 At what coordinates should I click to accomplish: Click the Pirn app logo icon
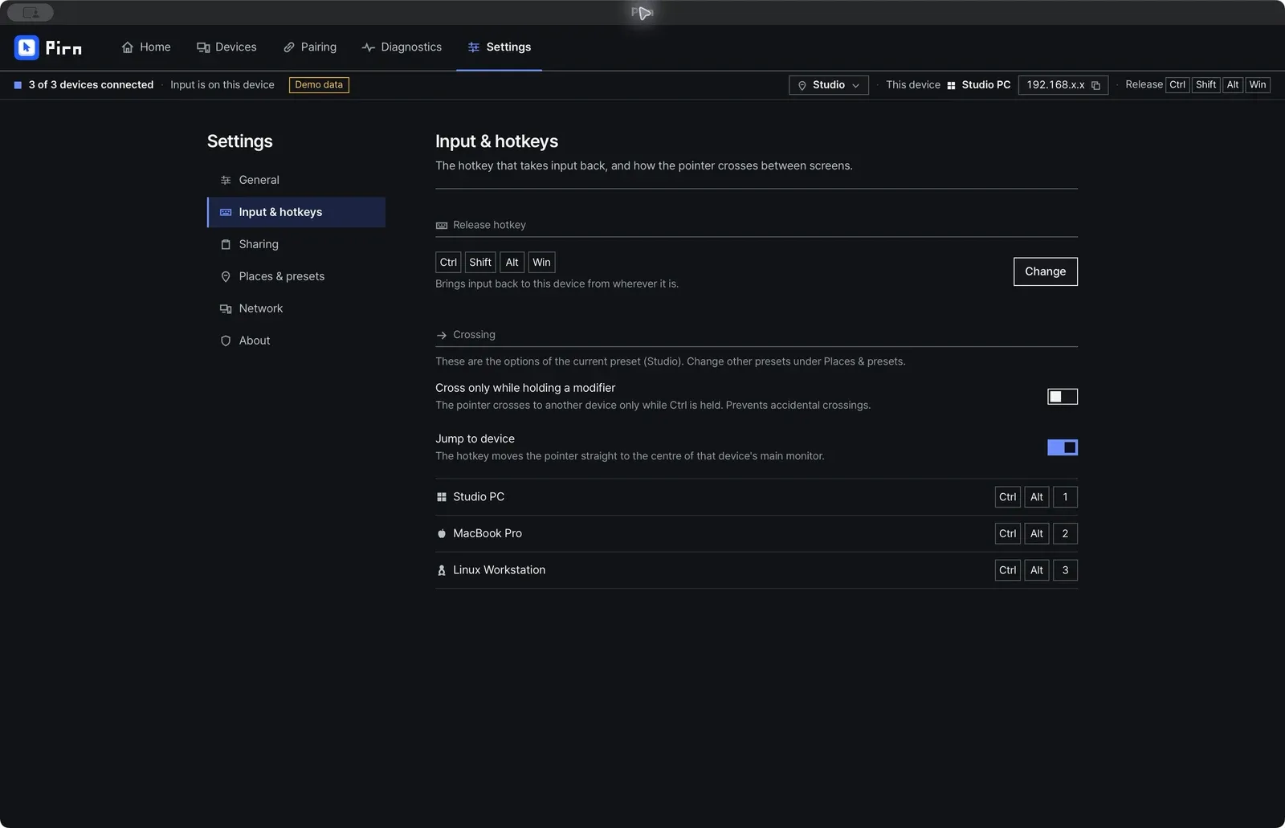pos(27,47)
